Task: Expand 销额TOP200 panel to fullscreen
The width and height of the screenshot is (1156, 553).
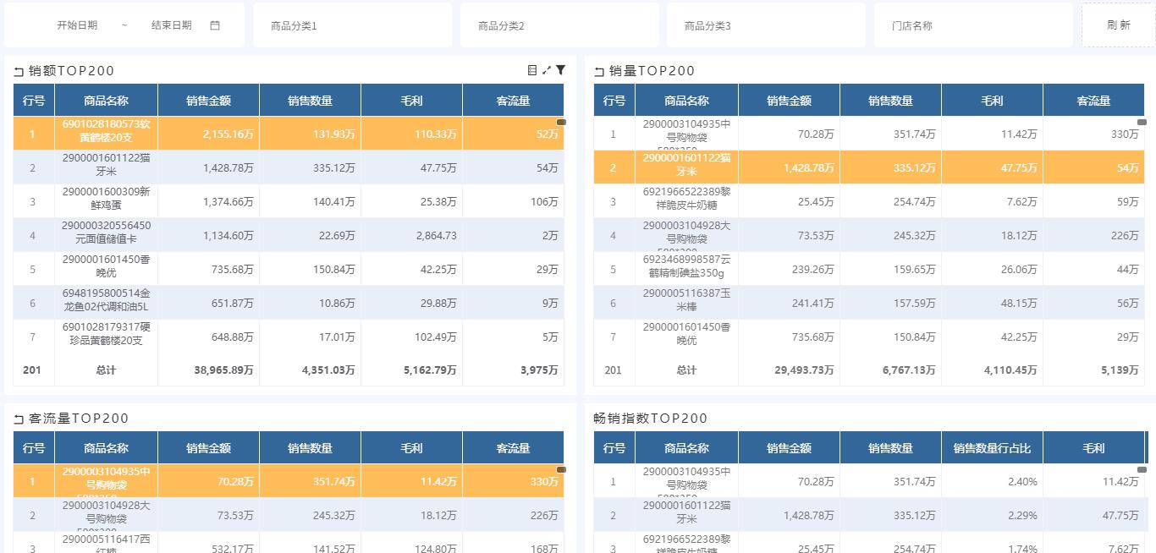Action: 547,70
